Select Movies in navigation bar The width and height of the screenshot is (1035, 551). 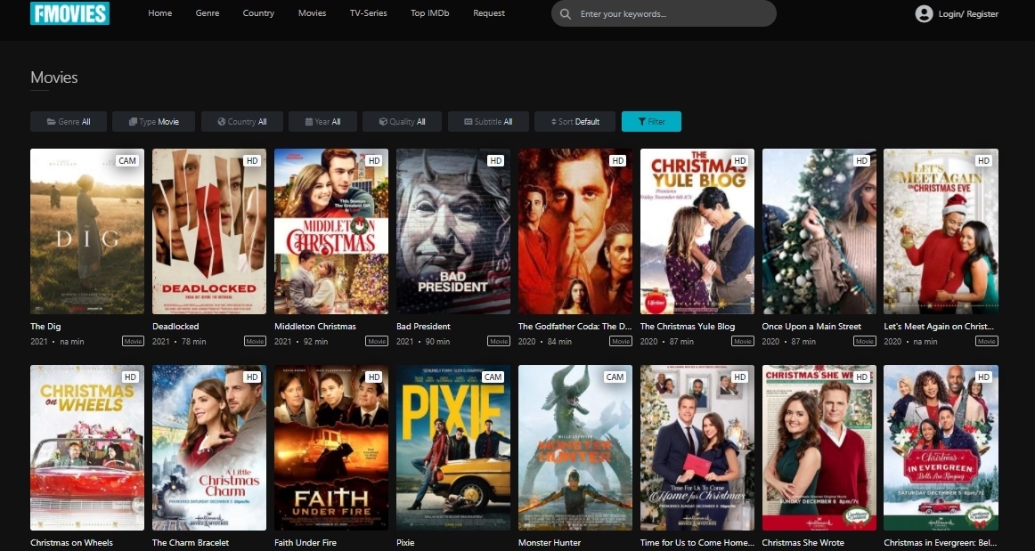313,13
